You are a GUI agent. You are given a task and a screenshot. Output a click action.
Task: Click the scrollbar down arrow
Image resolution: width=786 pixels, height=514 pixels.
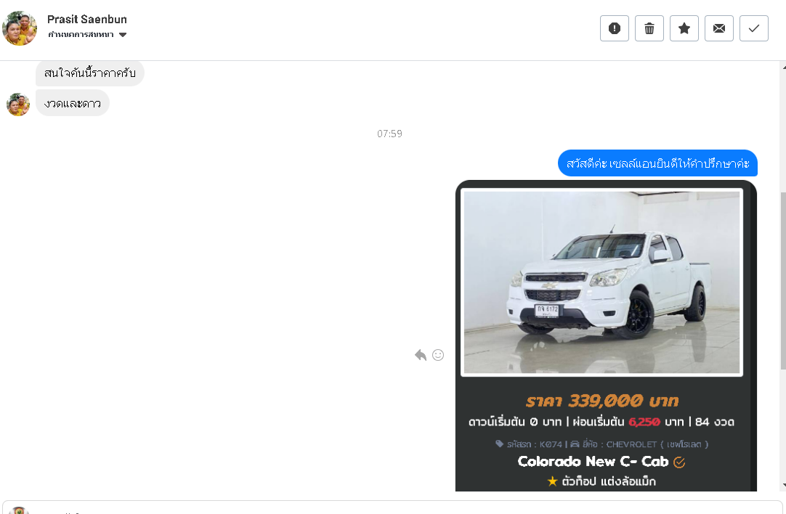[x=784, y=485]
